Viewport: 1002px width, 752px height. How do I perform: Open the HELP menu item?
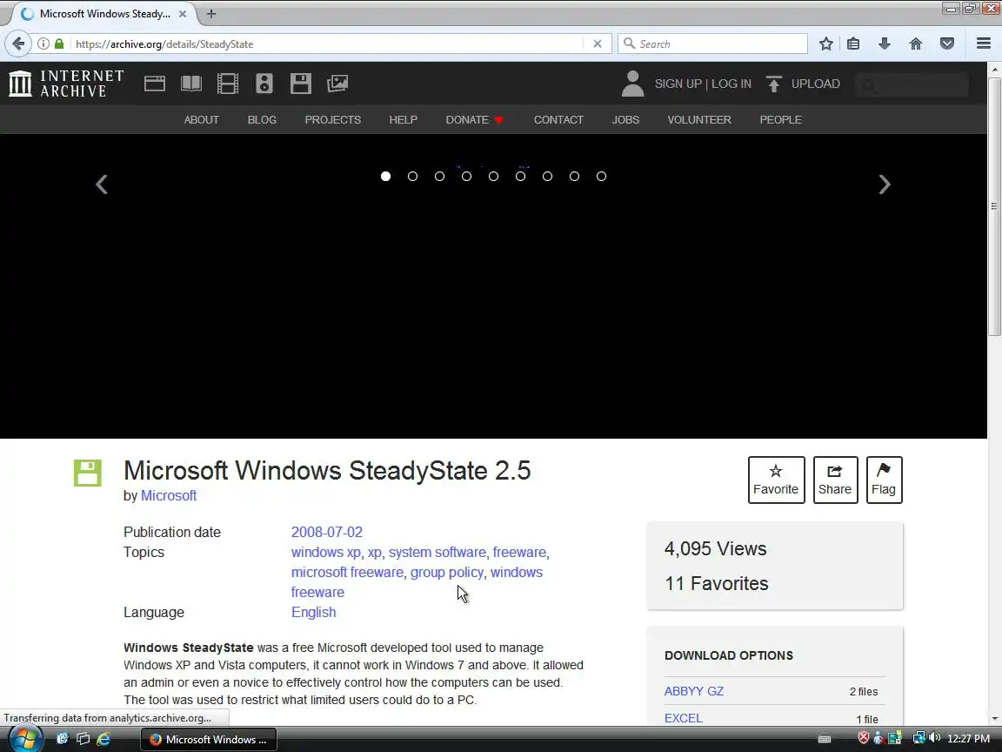click(404, 119)
